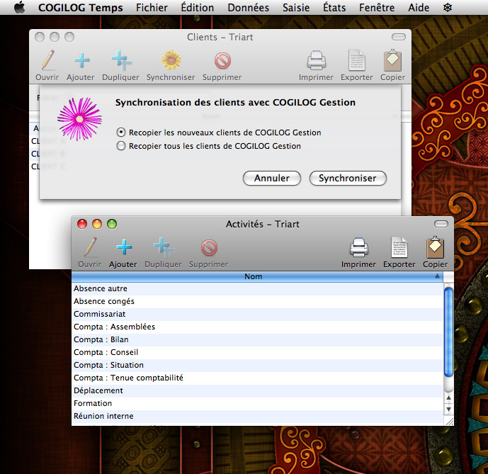Click the script icon in menu bar

pyautogui.click(x=447, y=8)
